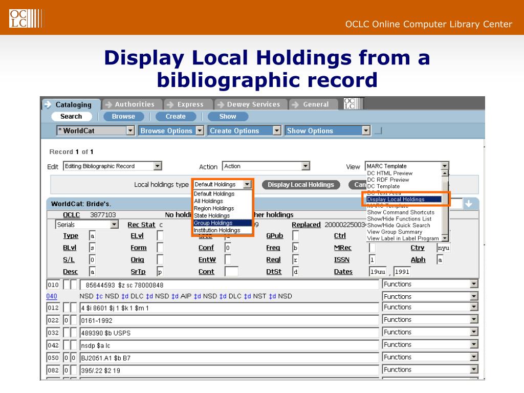Select State Holdings option

click(x=212, y=215)
